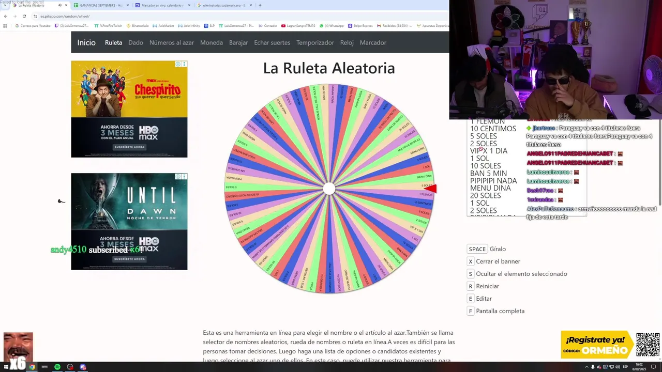This screenshot has width=662, height=372.
Task: Open the Barajar tool
Action: click(238, 42)
